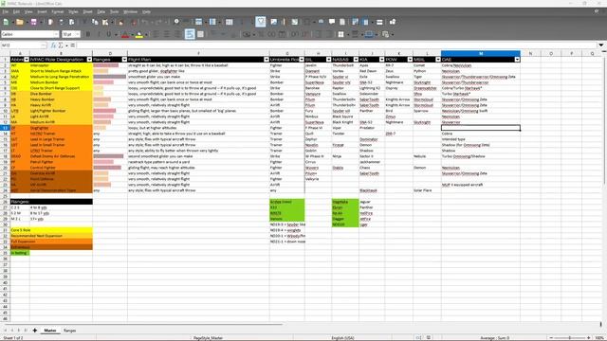Image resolution: width=607 pixels, height=341 pixels.
Task: Click the Merge and Center Cells icon
Action: [x=200, y=34]
